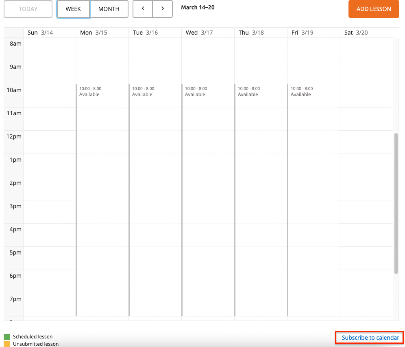
Task: Click the calendar vertical scrollbar
Action: pyautogui.click(x=396, y=204)
